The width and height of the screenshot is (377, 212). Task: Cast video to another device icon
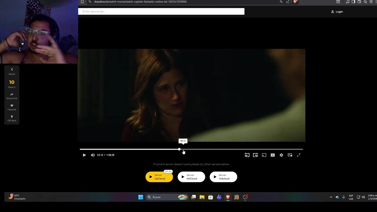click(264, 155)
